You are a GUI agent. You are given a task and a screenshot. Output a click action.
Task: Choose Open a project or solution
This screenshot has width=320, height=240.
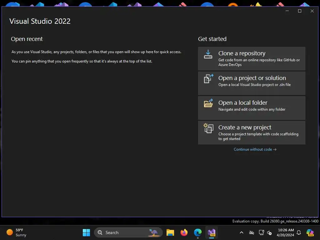tap(252, 83)
